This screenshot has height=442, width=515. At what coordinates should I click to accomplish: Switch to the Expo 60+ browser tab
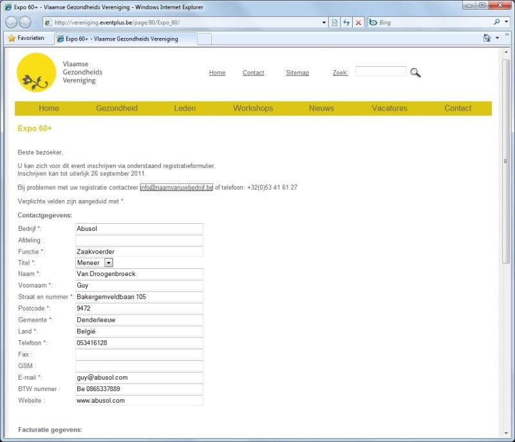pyautogui.click(x=122, y=39)
